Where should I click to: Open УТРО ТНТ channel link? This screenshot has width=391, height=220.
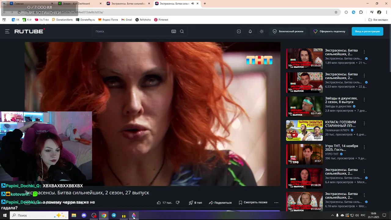tap(331, 154)
